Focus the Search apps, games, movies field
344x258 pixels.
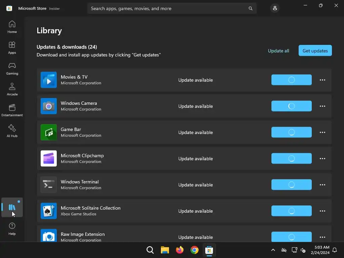click(x=172, y=8)
